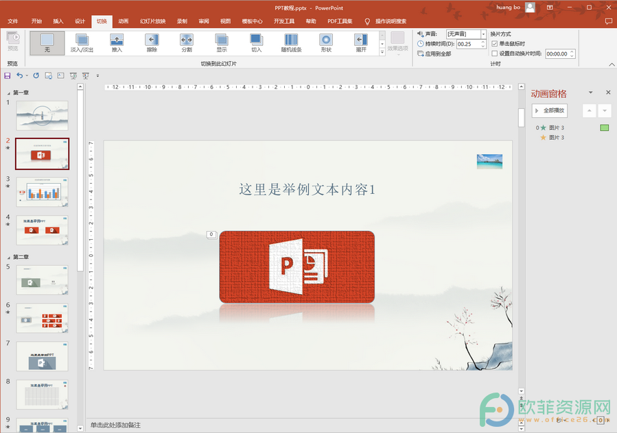Click the redo/repeat icon

[x=36, y=75]
